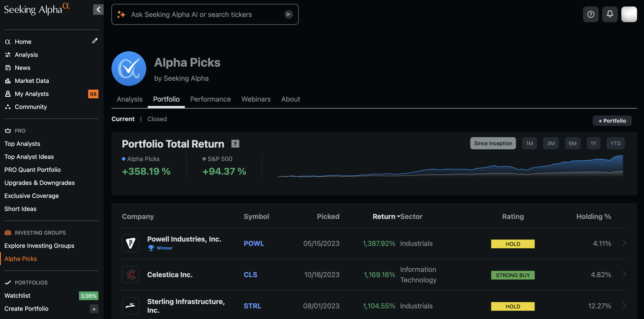Submit search with the arrow send icon

coord(289,14)
